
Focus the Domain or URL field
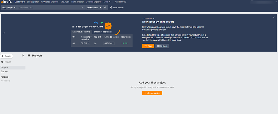[49, 8]
